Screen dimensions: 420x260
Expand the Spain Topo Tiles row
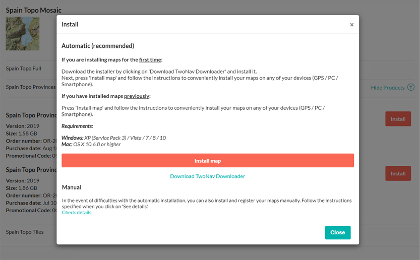(25, 232)
